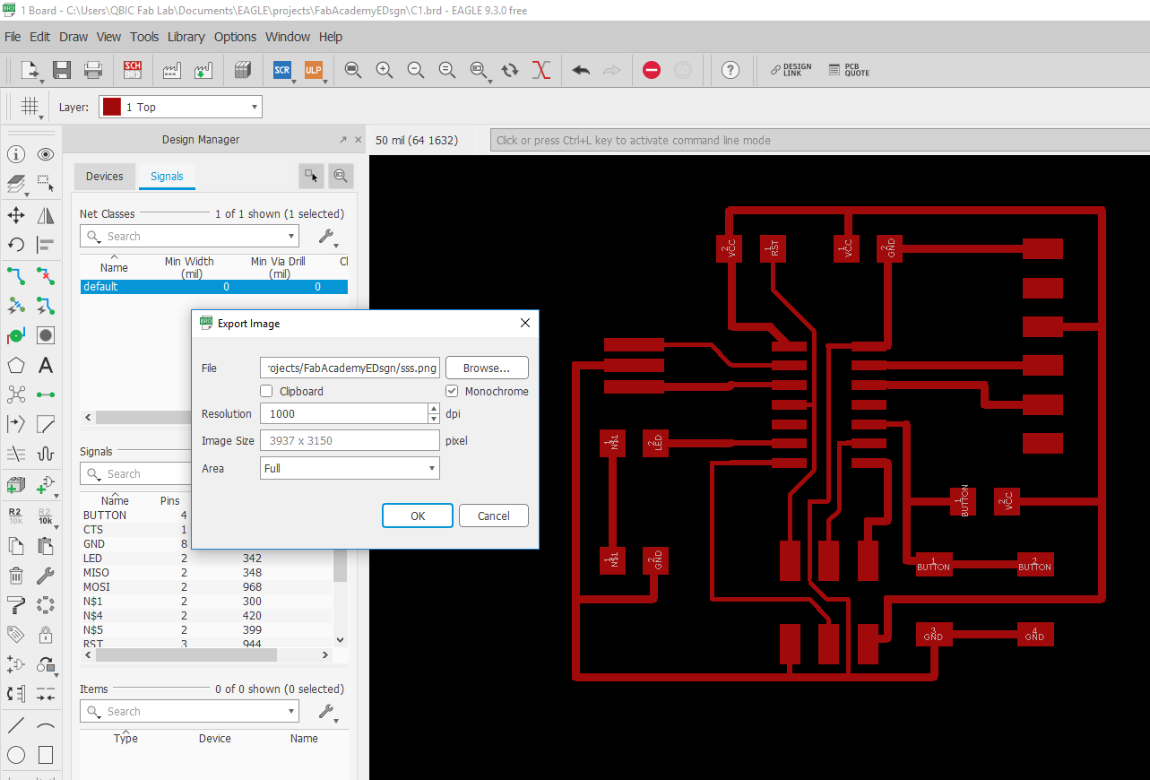
Task: Open the Library menu
Action: pyautogui.click(x=186, y=37)
